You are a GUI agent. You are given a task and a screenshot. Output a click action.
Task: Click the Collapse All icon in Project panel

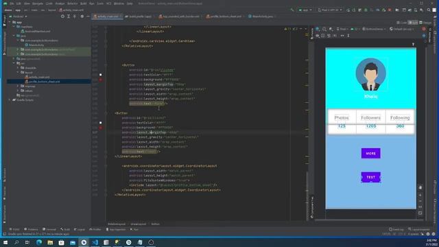(x=75, y=16)
